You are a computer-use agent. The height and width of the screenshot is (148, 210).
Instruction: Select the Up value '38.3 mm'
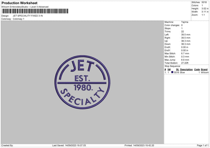click(186, 41)
